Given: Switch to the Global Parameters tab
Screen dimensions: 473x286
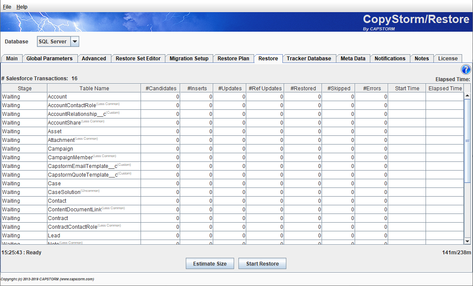Looking at the screenshot, I should point(50,58).
